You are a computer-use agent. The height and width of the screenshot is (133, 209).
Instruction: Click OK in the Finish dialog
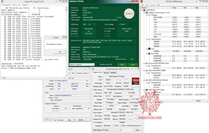(60, 52)
